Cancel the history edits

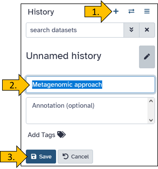pyautogui.click(x=75, y=156)
